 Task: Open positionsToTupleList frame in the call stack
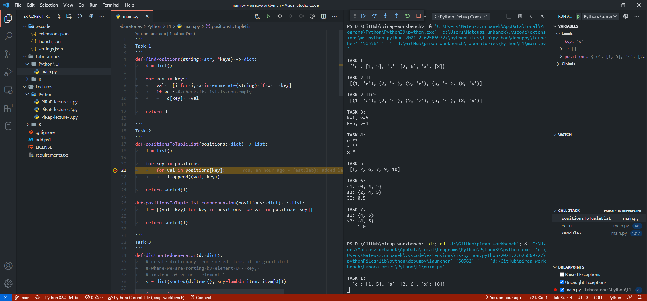[x=586, y=218]
